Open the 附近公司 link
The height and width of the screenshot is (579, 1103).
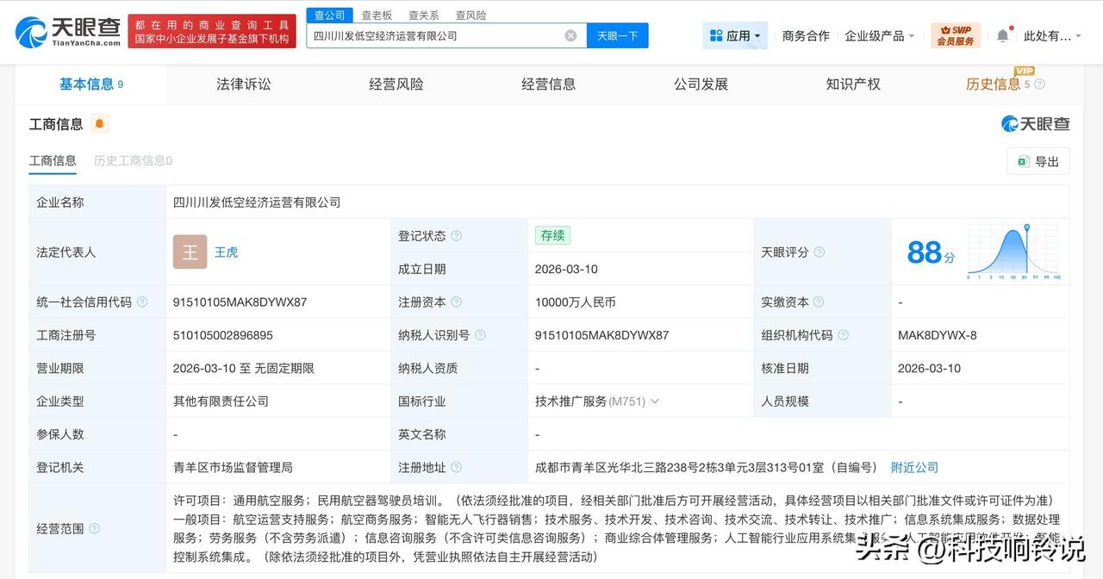[x=914, y=467]
